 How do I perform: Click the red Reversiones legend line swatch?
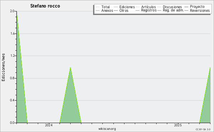pyautogui.click(x=187, y=10)
